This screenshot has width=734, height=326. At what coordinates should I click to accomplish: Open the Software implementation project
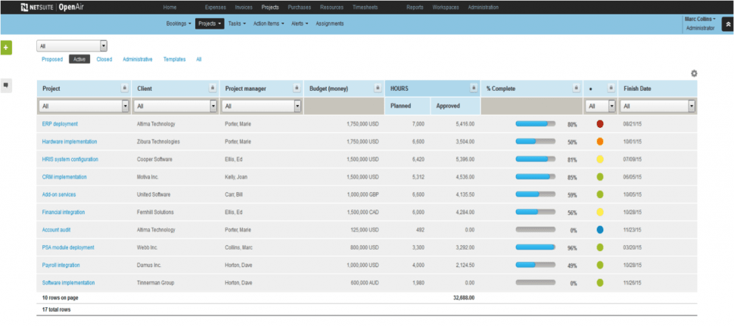coord(68,282)
